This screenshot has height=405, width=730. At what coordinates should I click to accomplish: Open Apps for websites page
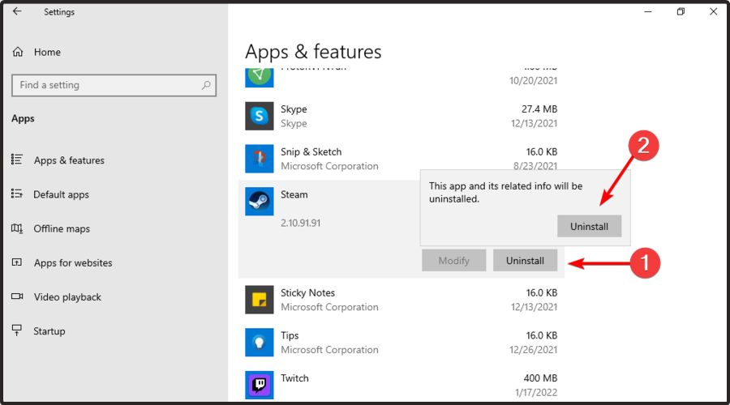tap(73, 263)
